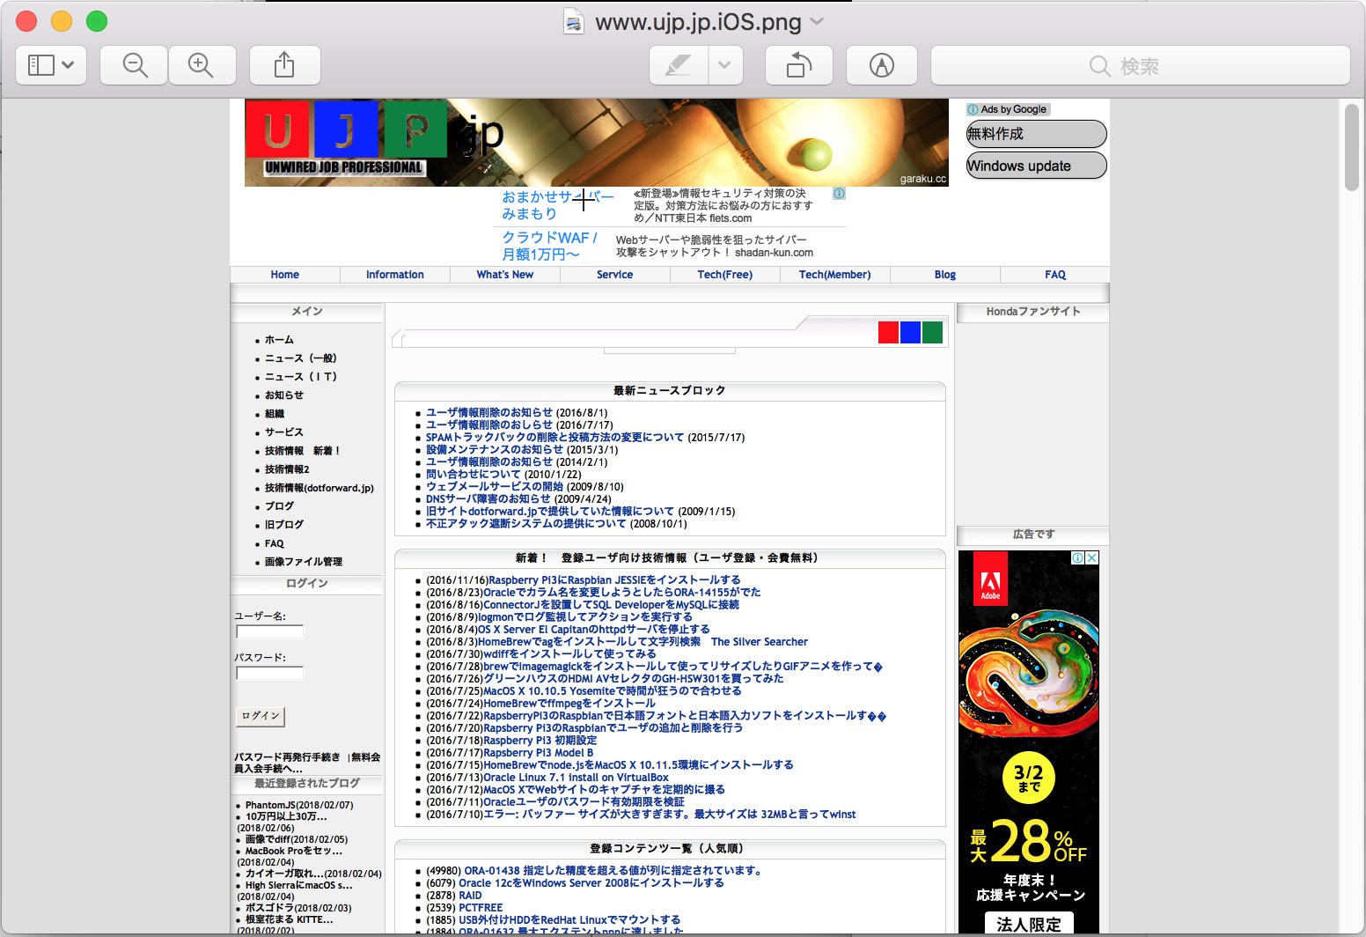Viewport: 1366px width, 937px height.
Task: Click the Preview search field
Action: pyautogui.click(x=1140, y=65)
